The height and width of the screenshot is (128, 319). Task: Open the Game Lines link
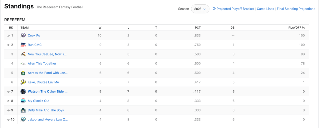click(265, 9)
